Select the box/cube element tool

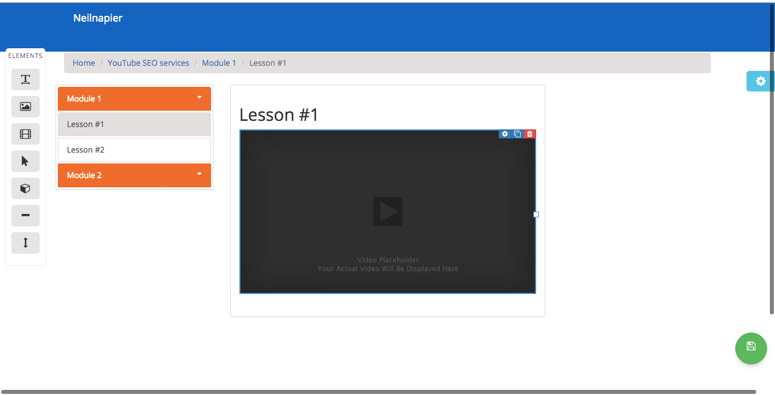click(x=26, y=188)
